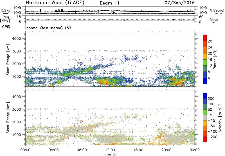The height and width of the screenshot is (156, 225).
Task: Click the "200" value on Velocity colorbar
Action: coord(211,99)
